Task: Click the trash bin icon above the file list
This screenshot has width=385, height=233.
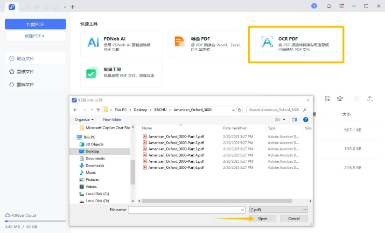Action: [340, 99]
